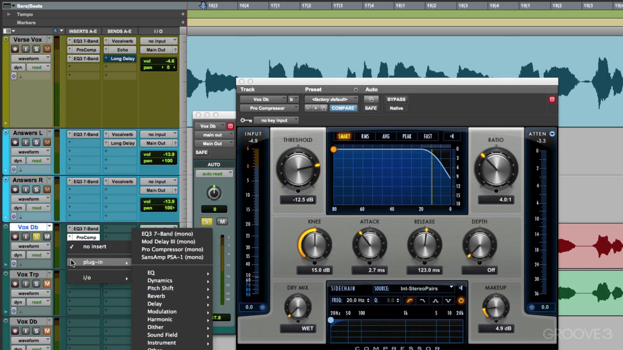Expand the Tempo ruler triangle
623x350 pixels.
point(9,14)
